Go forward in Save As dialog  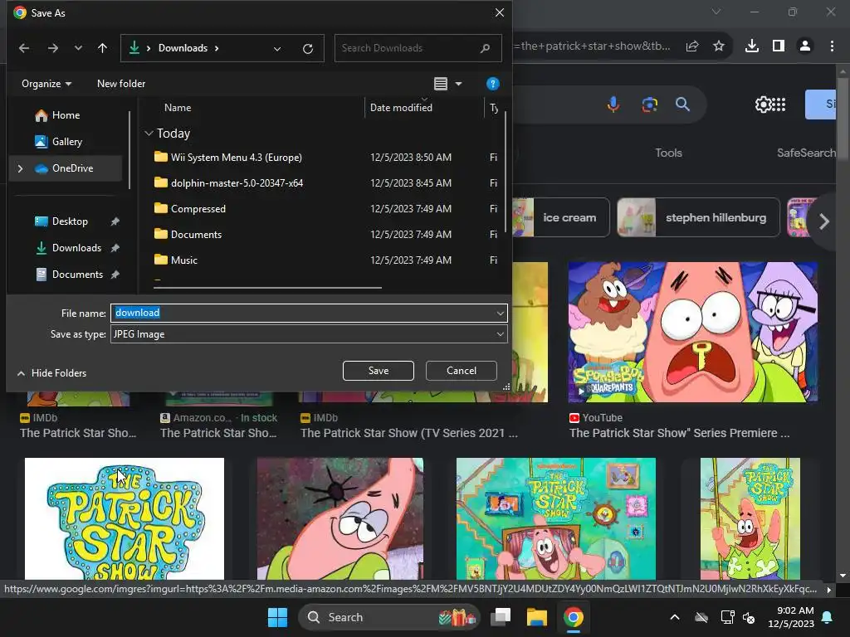point(52,48)
